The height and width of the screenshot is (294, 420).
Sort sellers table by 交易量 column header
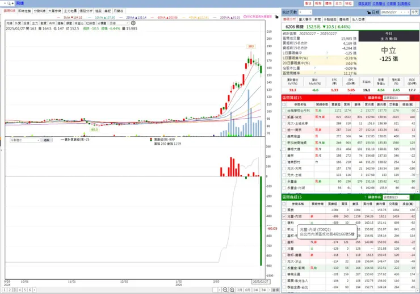click(393, 204)
